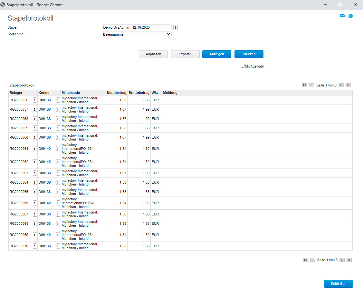363x291 pixels.
Task: Go to next page in bottom pager
Action: pyautogui.click(x=342, y=260)
